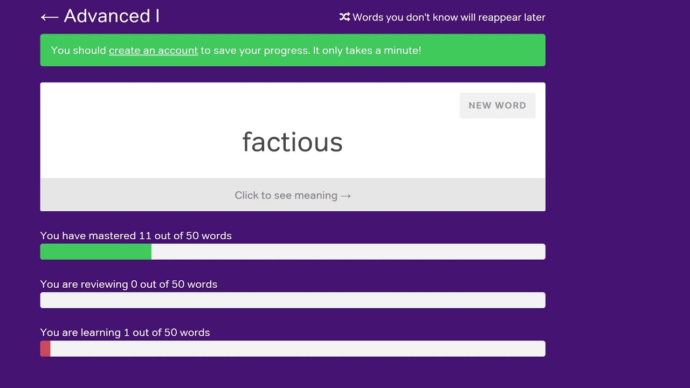Image resolution: width=690 pixels, height=388 pixels.
Task: Click the 'You have mastered 11 out of 50 words' label
Action: [x=136, y=236]
